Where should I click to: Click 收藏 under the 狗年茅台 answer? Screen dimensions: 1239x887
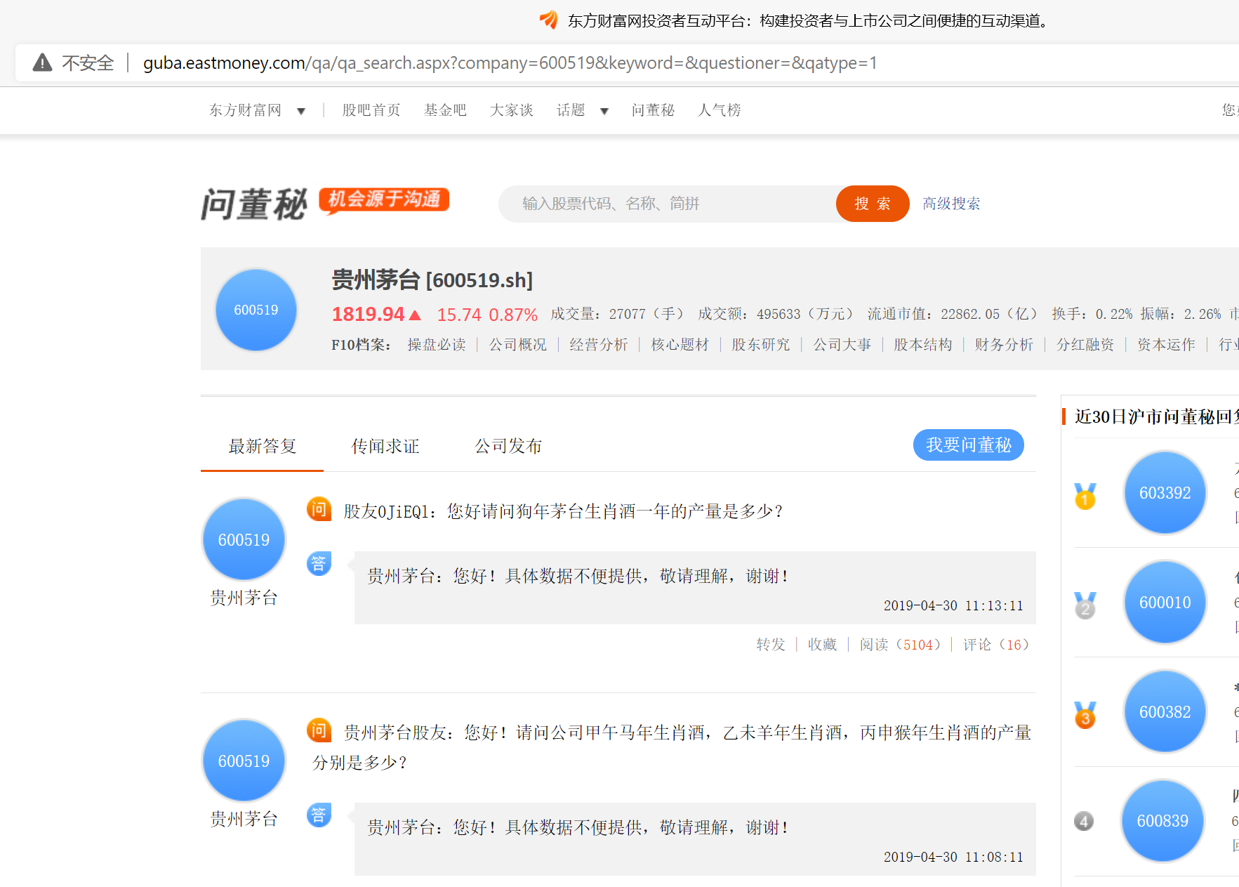pyautogui.click(x=823, y=645)
